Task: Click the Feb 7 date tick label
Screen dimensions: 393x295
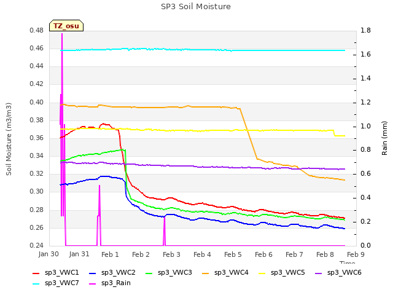Action: pyautogui.click(x=294, y=254)
